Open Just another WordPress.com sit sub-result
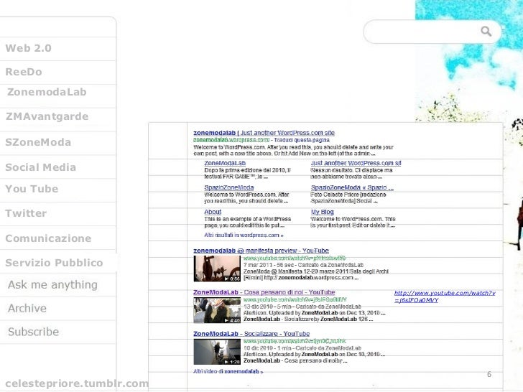 pos(356,163)
